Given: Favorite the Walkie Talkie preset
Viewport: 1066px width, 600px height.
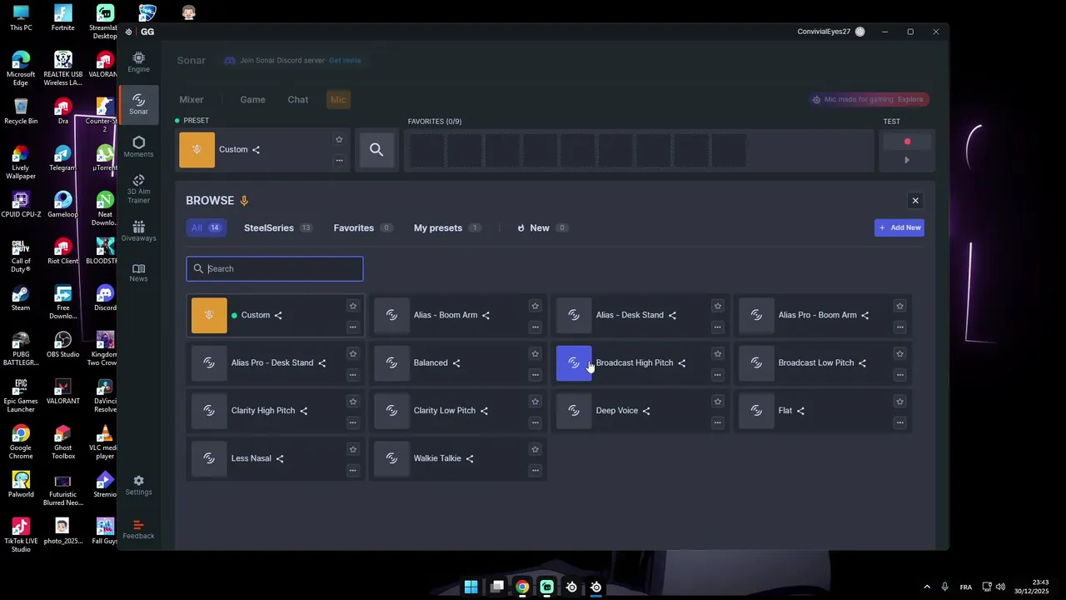Looking at the screenshot, I should (x=535, y=448).
